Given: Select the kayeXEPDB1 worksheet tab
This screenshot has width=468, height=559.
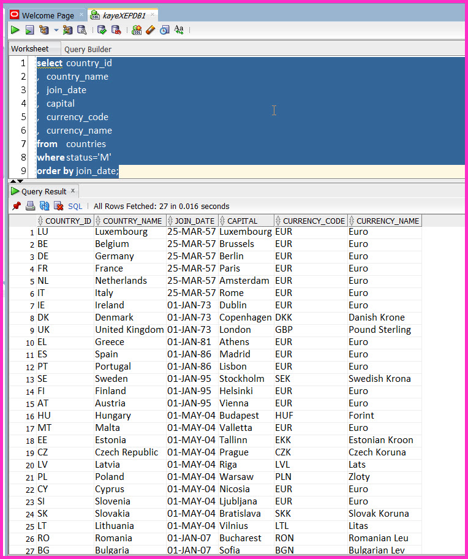Looking at the screenshot, I should (x=124, y=16).
